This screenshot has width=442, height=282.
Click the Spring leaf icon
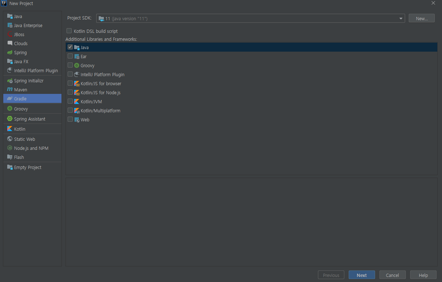10,52
